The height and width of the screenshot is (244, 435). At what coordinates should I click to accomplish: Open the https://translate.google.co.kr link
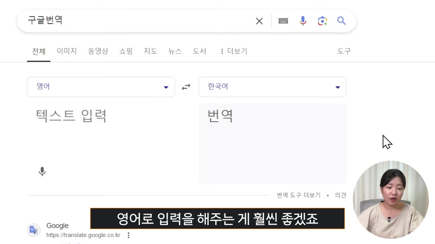pos(83,235)
